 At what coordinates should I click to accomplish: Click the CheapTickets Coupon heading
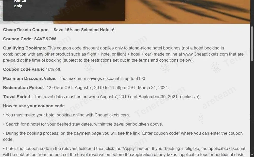click(x=59, y=30)
